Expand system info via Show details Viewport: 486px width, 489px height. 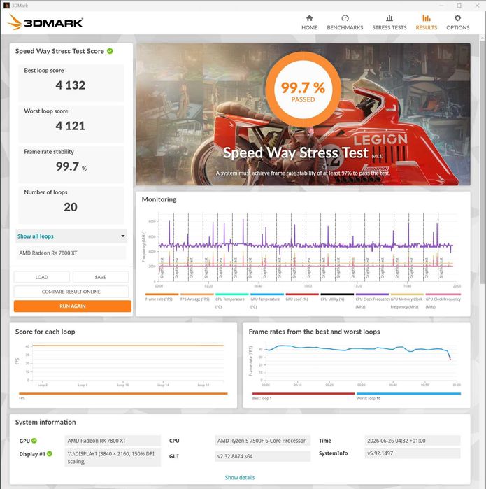(x=240, y=478)
